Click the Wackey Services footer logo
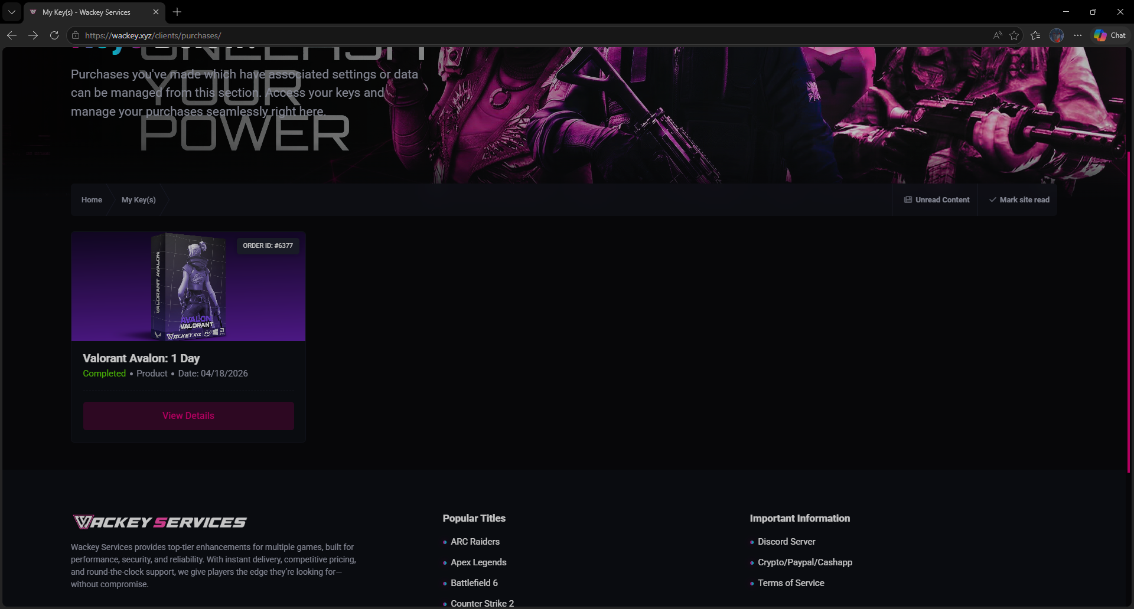This screenshot has height=609, width=1134. [160, 522]
